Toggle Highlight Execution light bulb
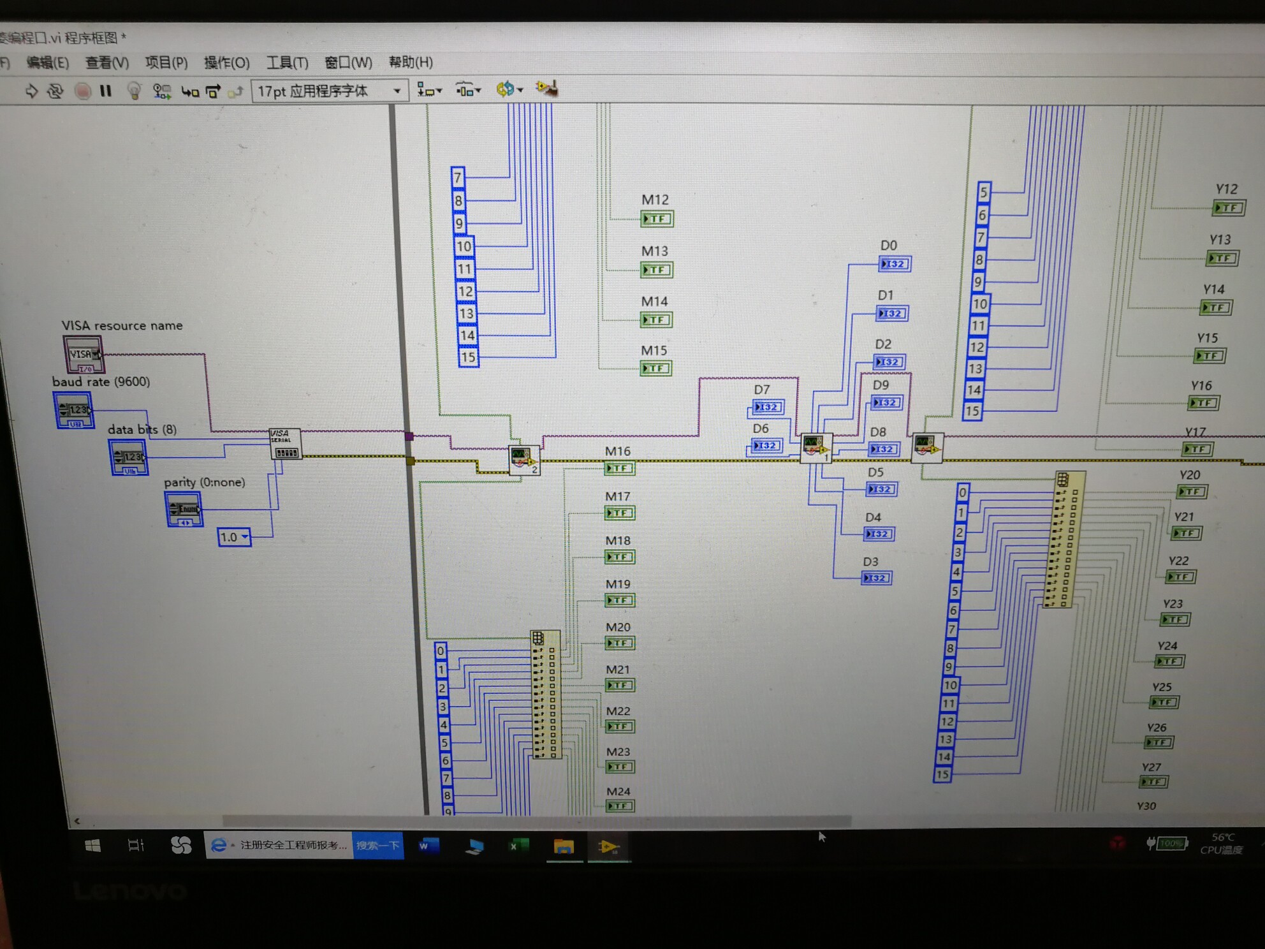This screenshot has width=1265, height=949. 134,91
